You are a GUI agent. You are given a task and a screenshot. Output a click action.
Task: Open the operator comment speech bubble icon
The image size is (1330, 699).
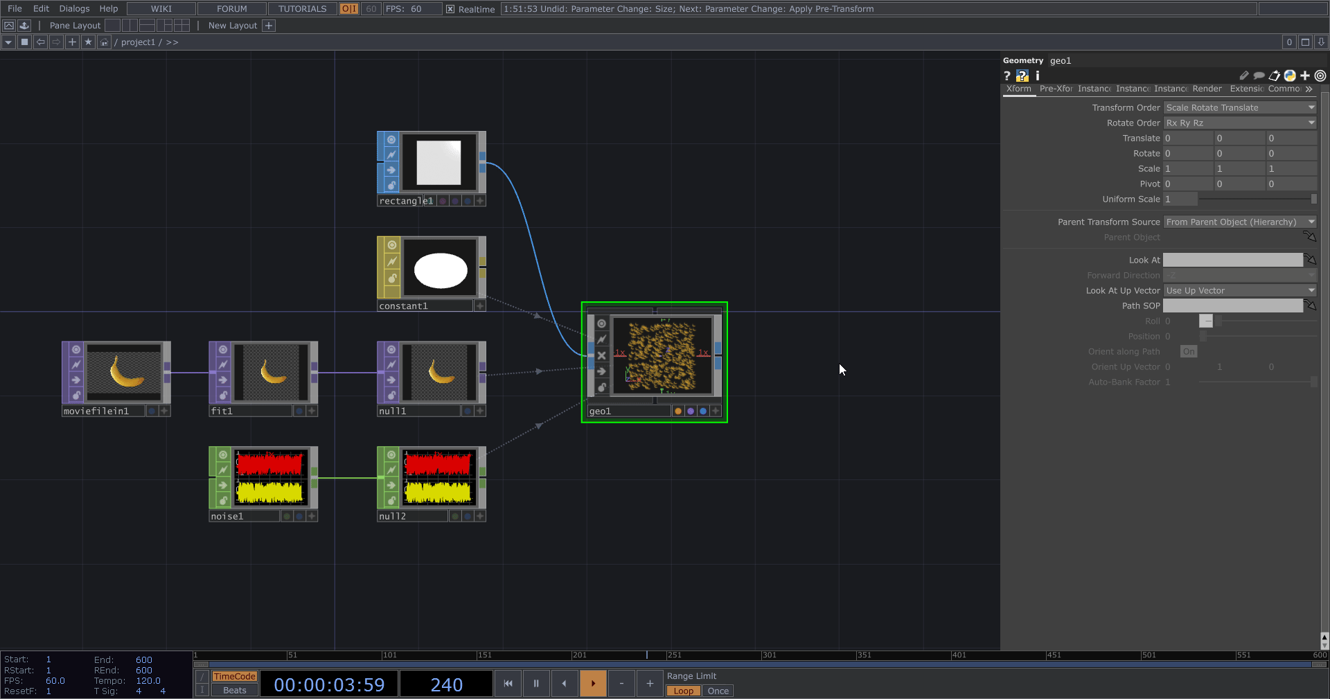1259,76
